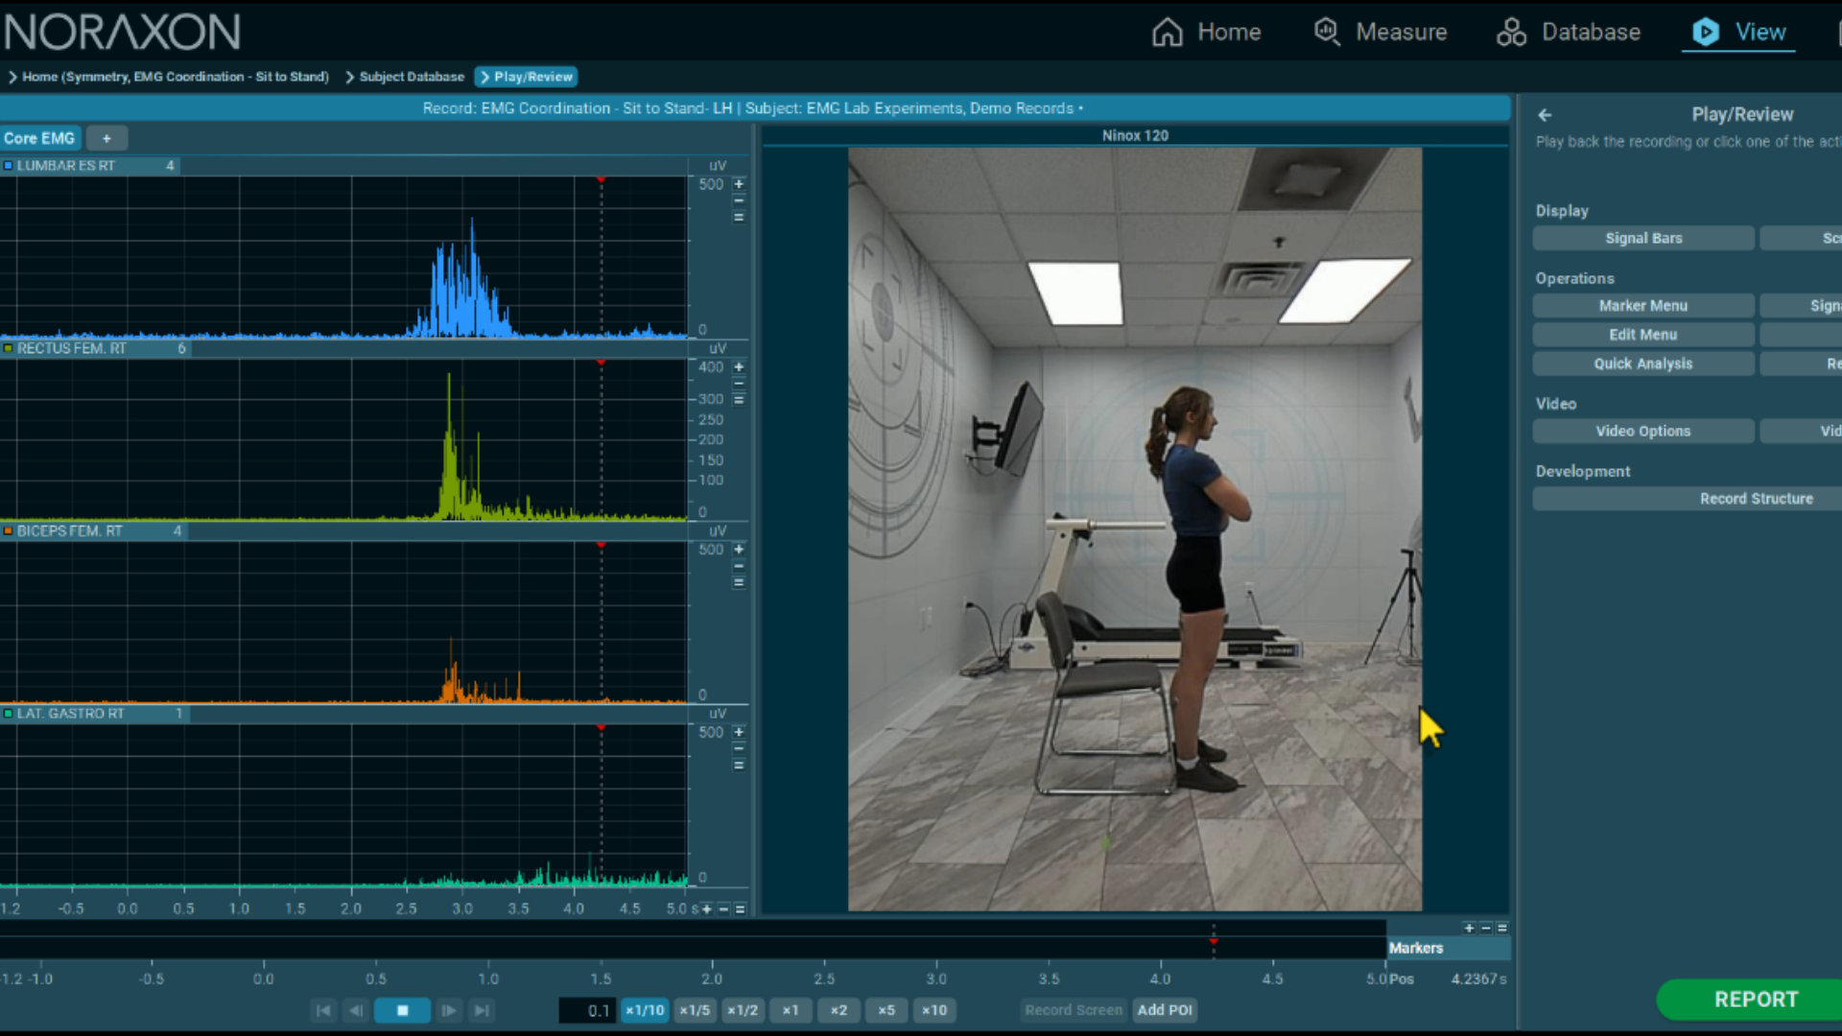
Task: Set playback speed to x10
Action: (x=934, y=1010)
